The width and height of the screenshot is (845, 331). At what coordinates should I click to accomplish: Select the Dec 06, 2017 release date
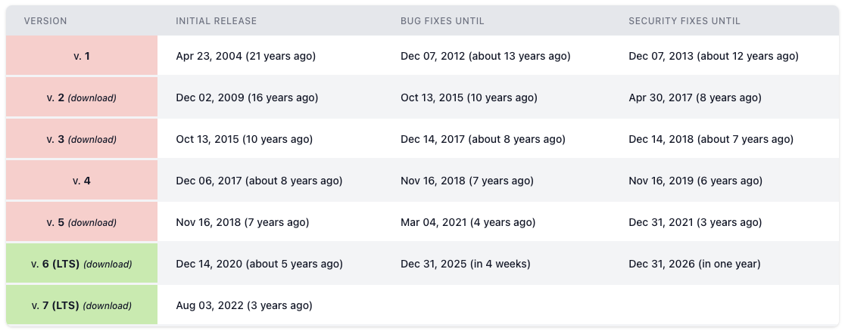click(259, 181)
